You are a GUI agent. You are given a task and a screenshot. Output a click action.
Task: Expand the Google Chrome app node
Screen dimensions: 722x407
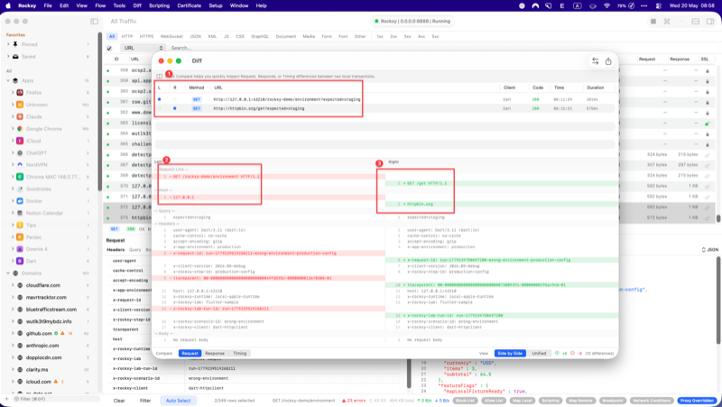(13, 129)
